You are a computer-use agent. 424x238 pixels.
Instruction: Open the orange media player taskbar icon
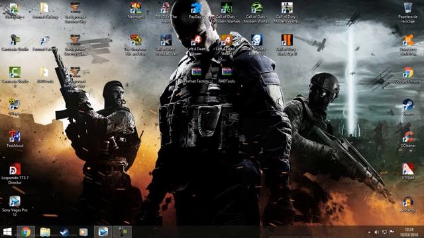point(83,232)
